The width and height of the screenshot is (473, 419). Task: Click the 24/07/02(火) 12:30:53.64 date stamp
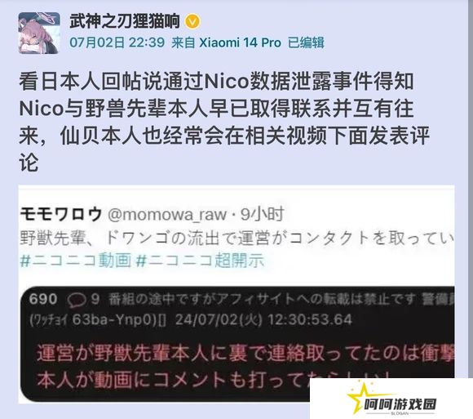click(x=263, y=320)
